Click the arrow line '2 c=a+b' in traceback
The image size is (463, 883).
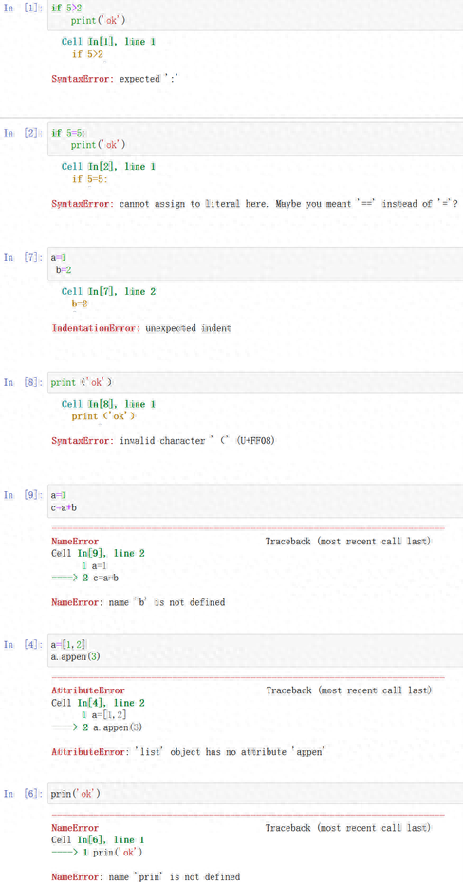click(x=85, y=578)
